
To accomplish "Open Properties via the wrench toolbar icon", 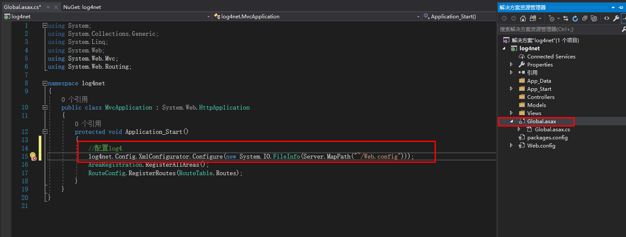I will 616,18.
